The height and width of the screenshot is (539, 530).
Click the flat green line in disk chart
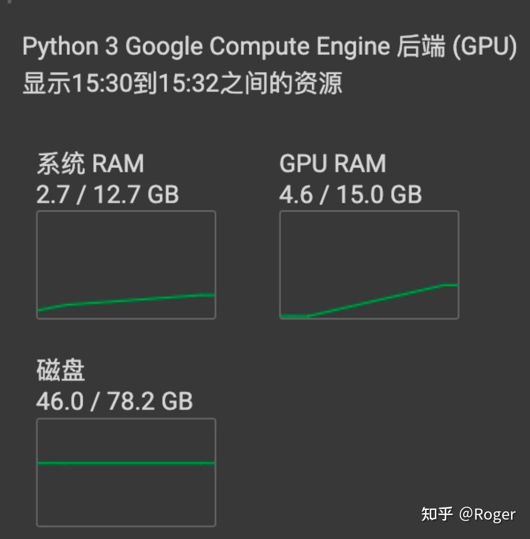coord(126,463)
